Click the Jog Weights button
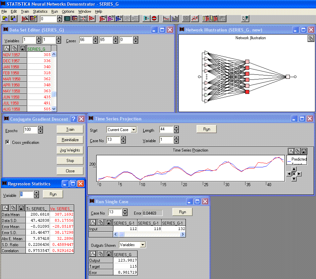This screenshot has height=279, width=316. [70, 150]
